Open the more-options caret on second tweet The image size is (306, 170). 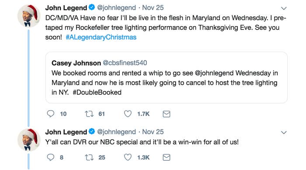(284, 132)
